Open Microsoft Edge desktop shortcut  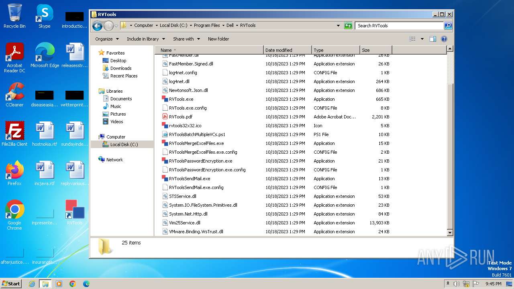pyautogui.click(x=45, y=55)
